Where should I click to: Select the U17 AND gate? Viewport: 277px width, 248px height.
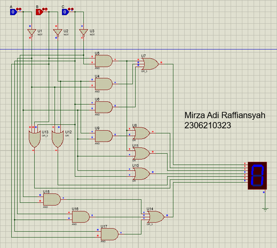[110, 234]
